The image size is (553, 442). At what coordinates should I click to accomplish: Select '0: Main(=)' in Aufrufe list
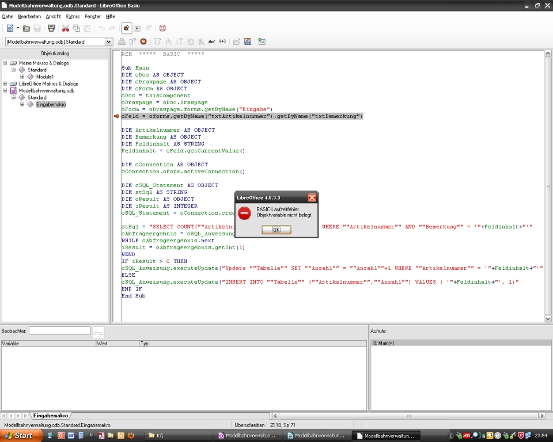[461, 343]
